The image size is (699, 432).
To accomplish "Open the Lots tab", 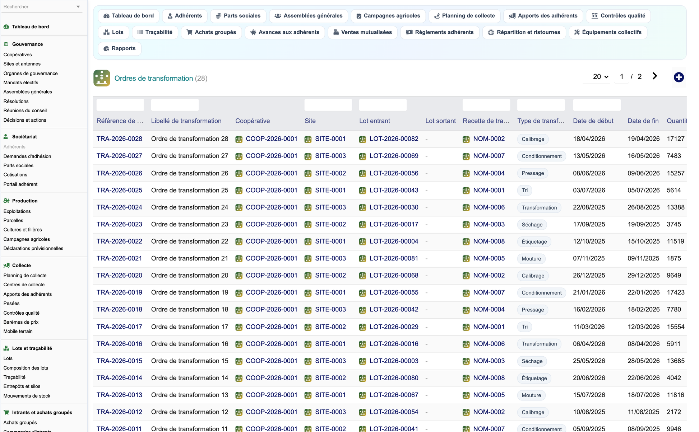I will (x=114, y=32).
